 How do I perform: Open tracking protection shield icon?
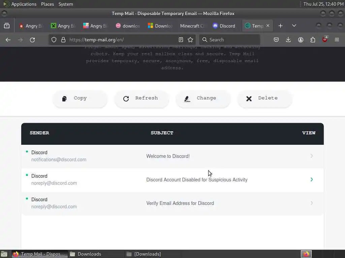(54, 40)
